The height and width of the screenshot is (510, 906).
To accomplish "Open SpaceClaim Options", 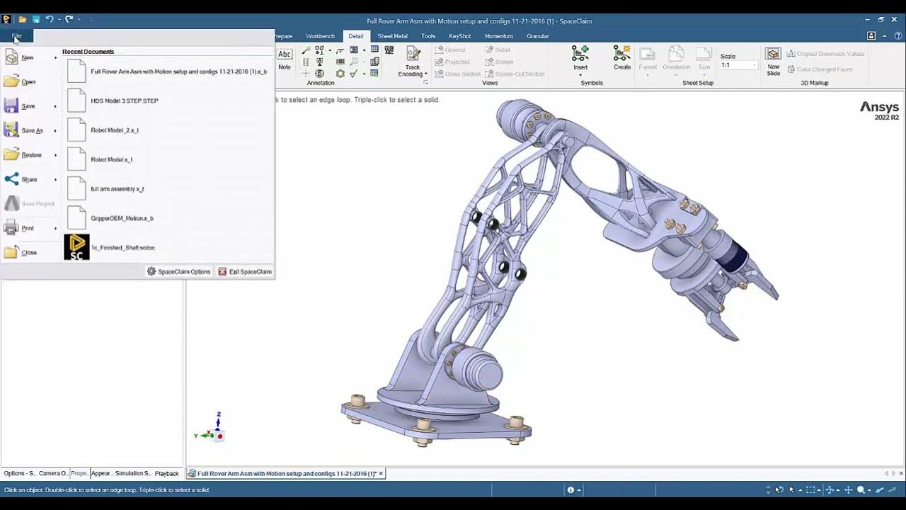I will [178, 272].
